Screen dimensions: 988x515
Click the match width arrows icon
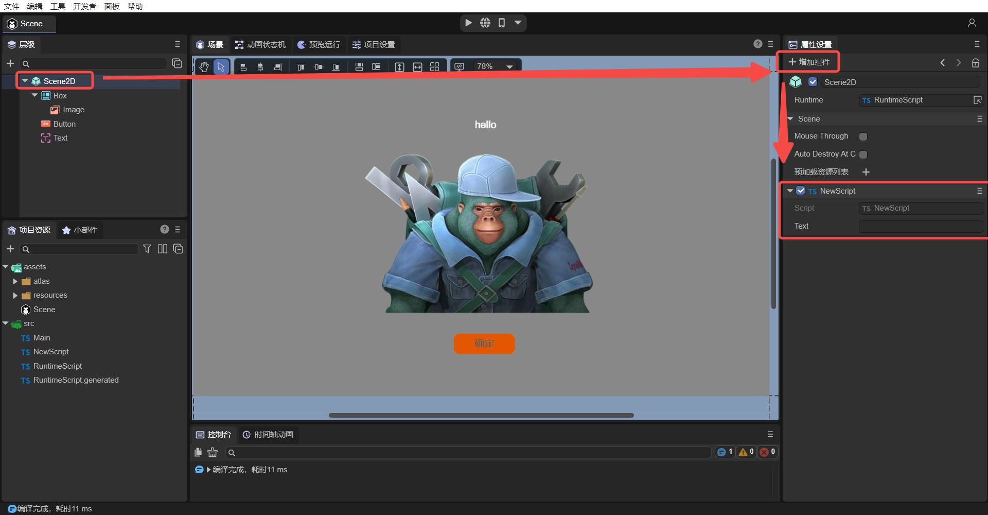tap(417, 67)
